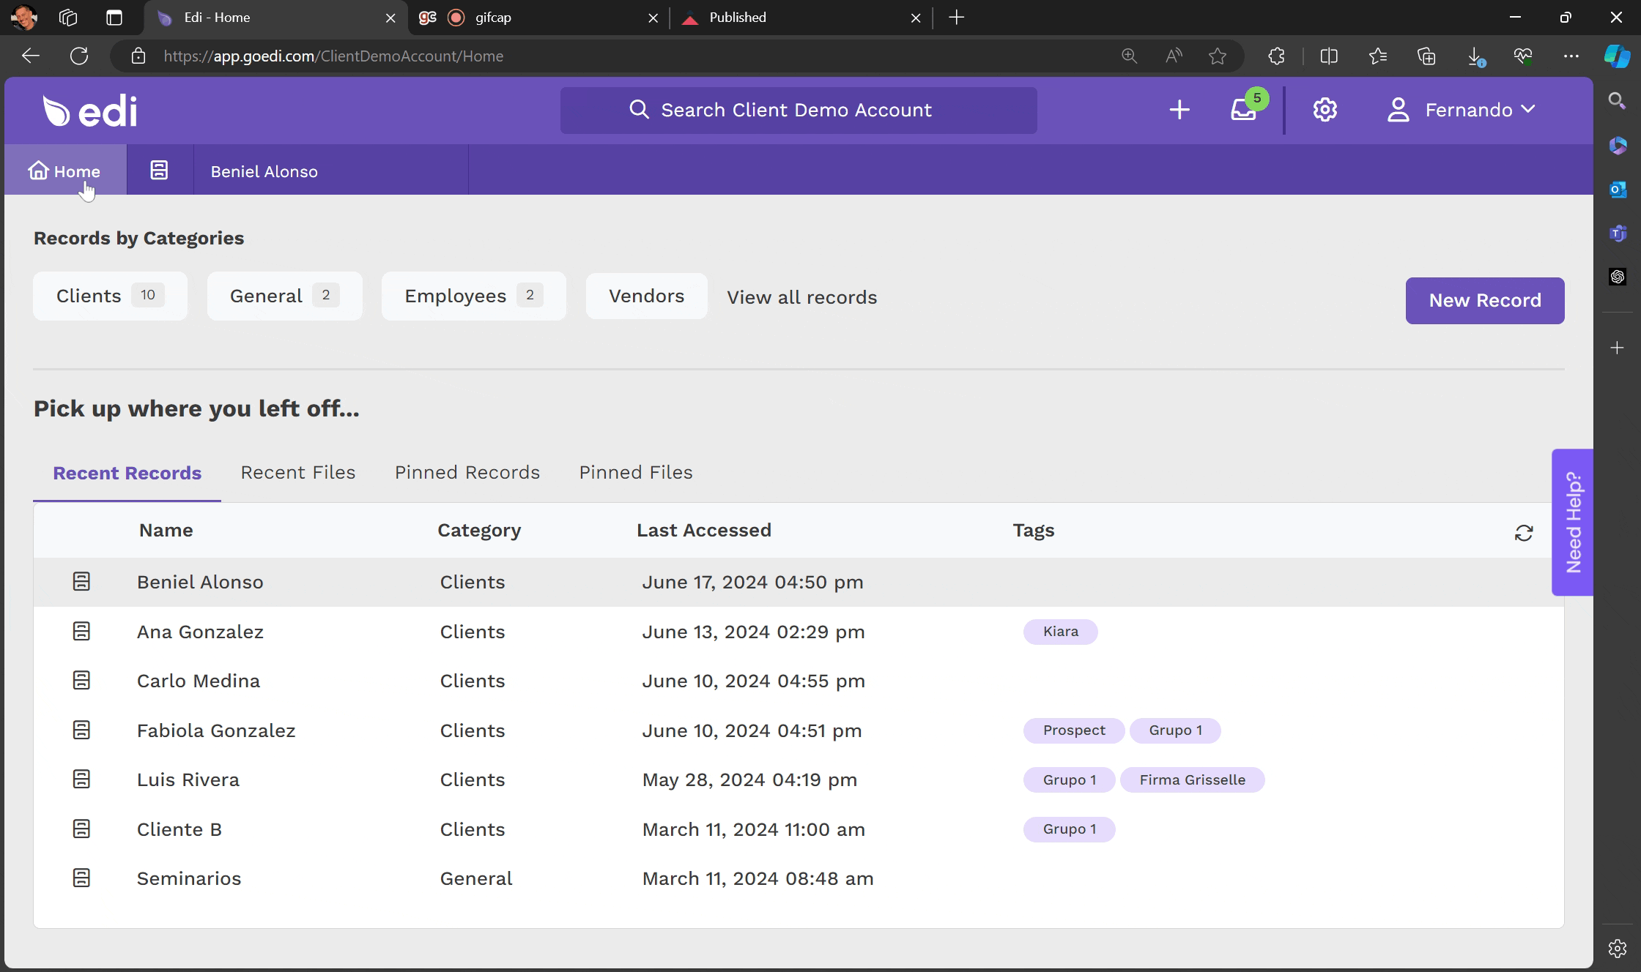Open the Downloads icon in browser toolbar

[1475, 56]
